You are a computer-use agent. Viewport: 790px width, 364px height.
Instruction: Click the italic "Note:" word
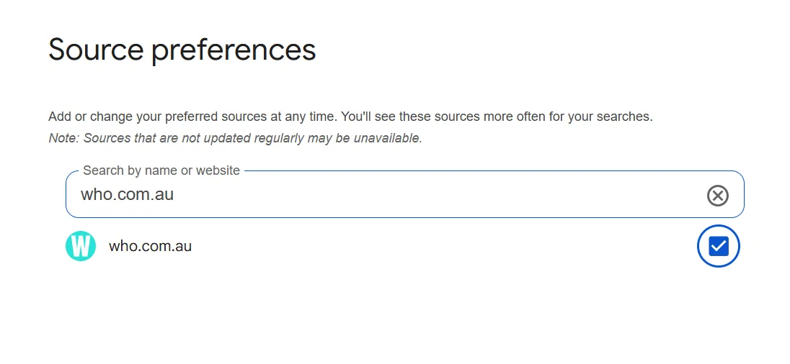(x=64, y=138)
